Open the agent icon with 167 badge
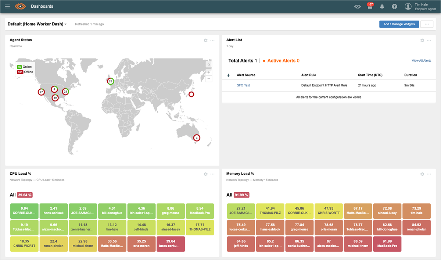 point(370,6)
